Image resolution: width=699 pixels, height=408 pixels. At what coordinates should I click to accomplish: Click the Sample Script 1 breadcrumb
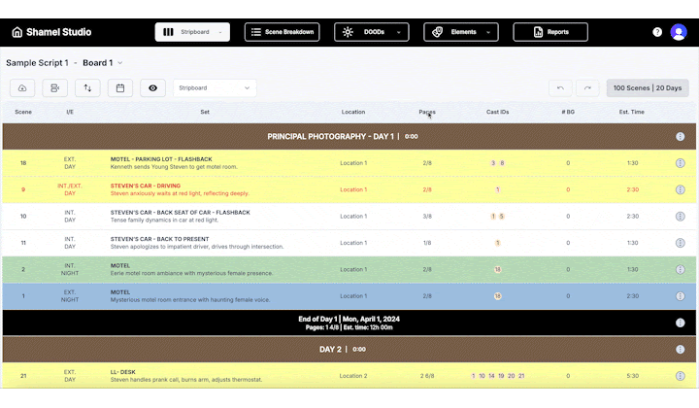[37, 63]
